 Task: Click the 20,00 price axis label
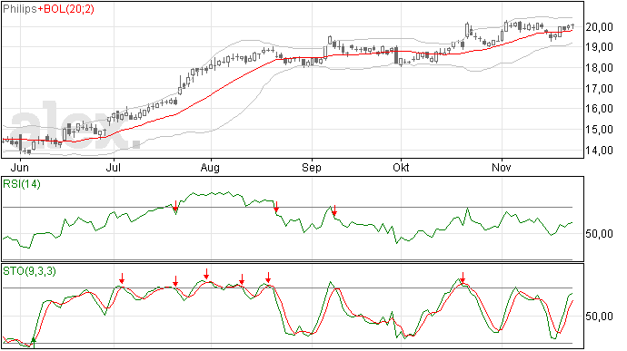599,27
